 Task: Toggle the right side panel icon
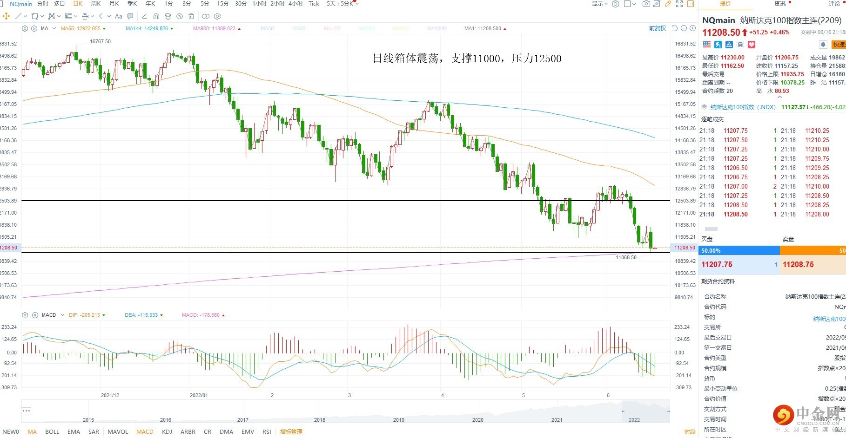(691, 4)
